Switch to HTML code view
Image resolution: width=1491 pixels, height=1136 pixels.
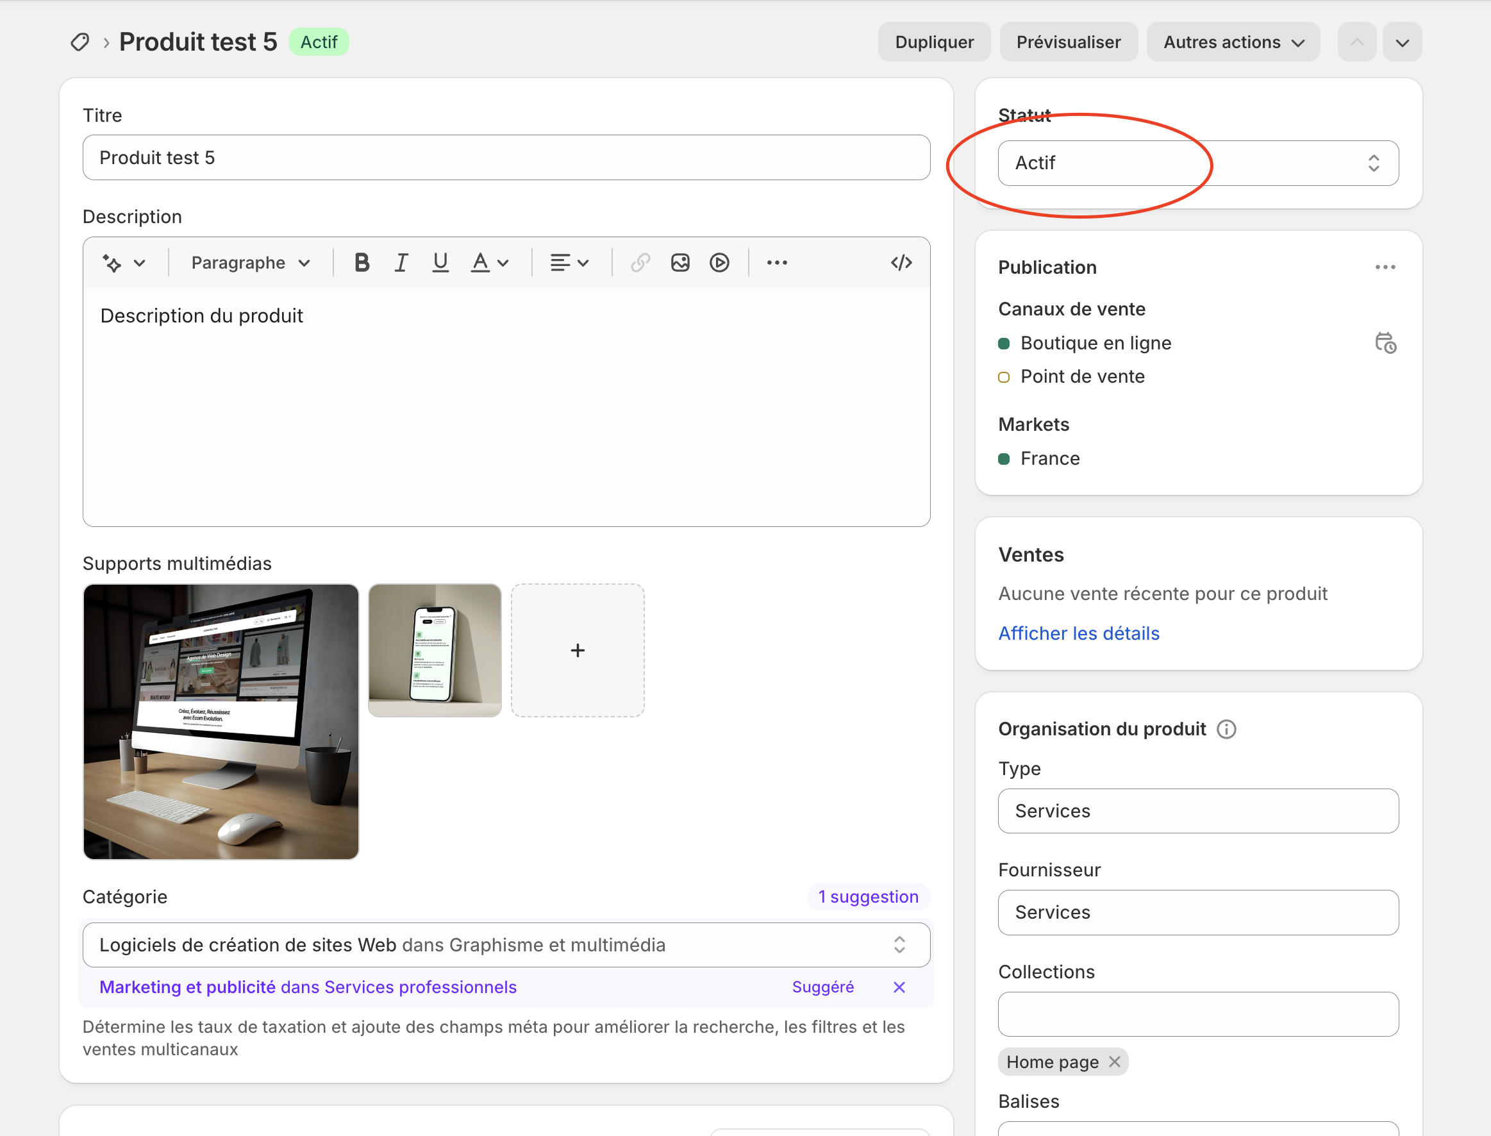[901, 262]
